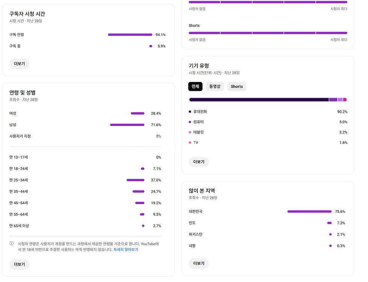Click the 파키스탄 region row

pos(267,234)
